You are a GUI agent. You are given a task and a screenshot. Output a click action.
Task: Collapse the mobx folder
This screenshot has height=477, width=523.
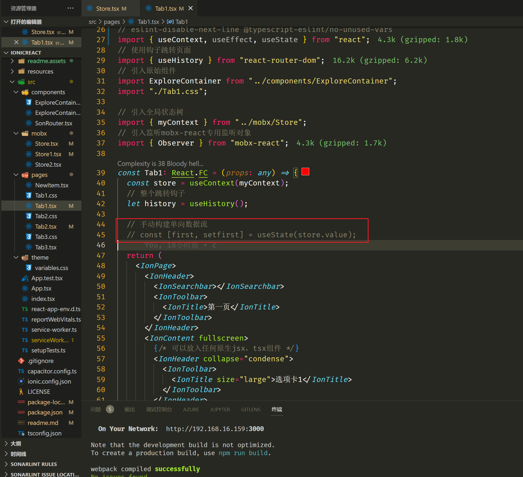tap(16, 133)
